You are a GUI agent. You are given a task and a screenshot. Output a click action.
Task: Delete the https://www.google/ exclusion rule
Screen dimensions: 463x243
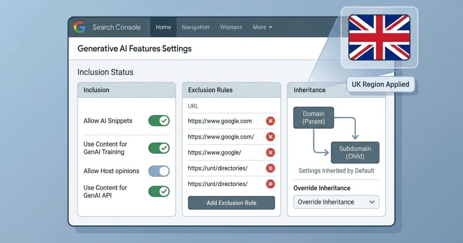[x=270, y=152]
